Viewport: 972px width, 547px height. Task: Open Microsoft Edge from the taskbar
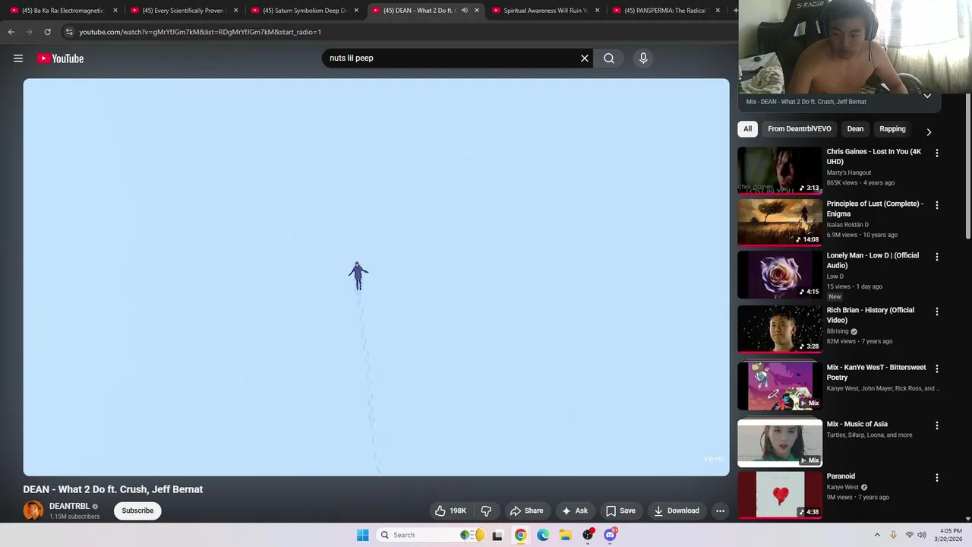tap(543, 535)
